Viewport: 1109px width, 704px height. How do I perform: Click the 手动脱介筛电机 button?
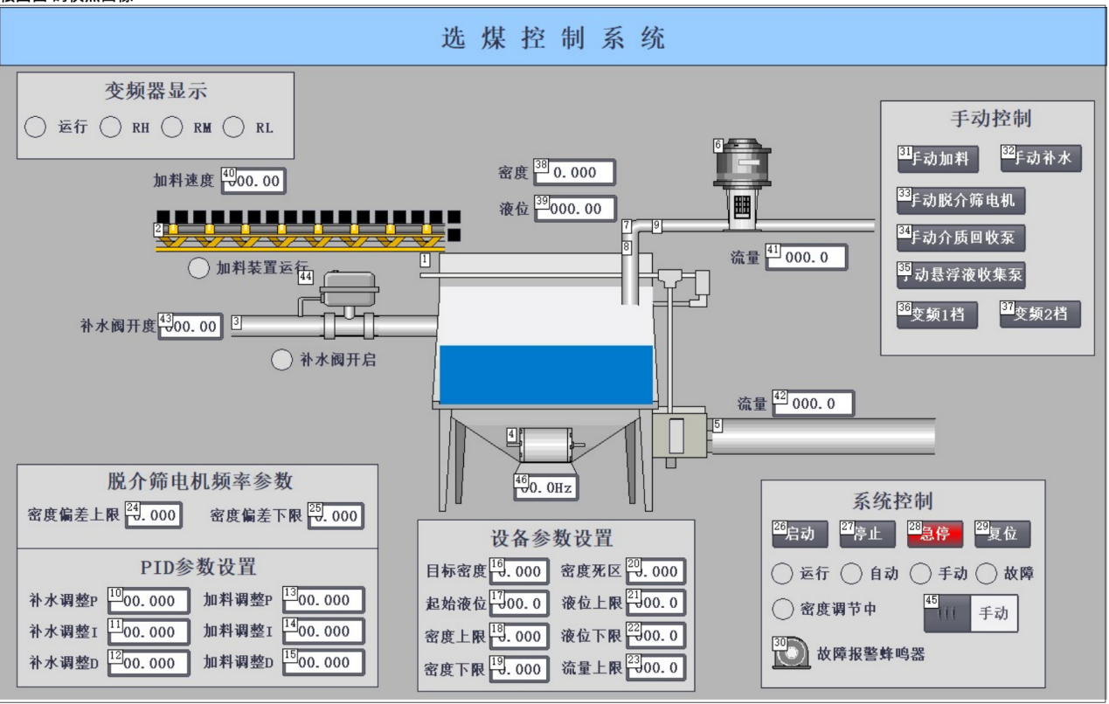coord(960,200)
